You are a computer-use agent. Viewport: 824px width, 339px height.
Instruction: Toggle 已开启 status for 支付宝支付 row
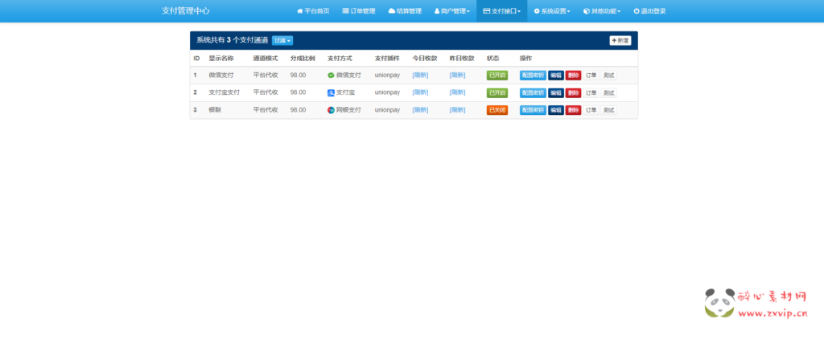(497, 93)
